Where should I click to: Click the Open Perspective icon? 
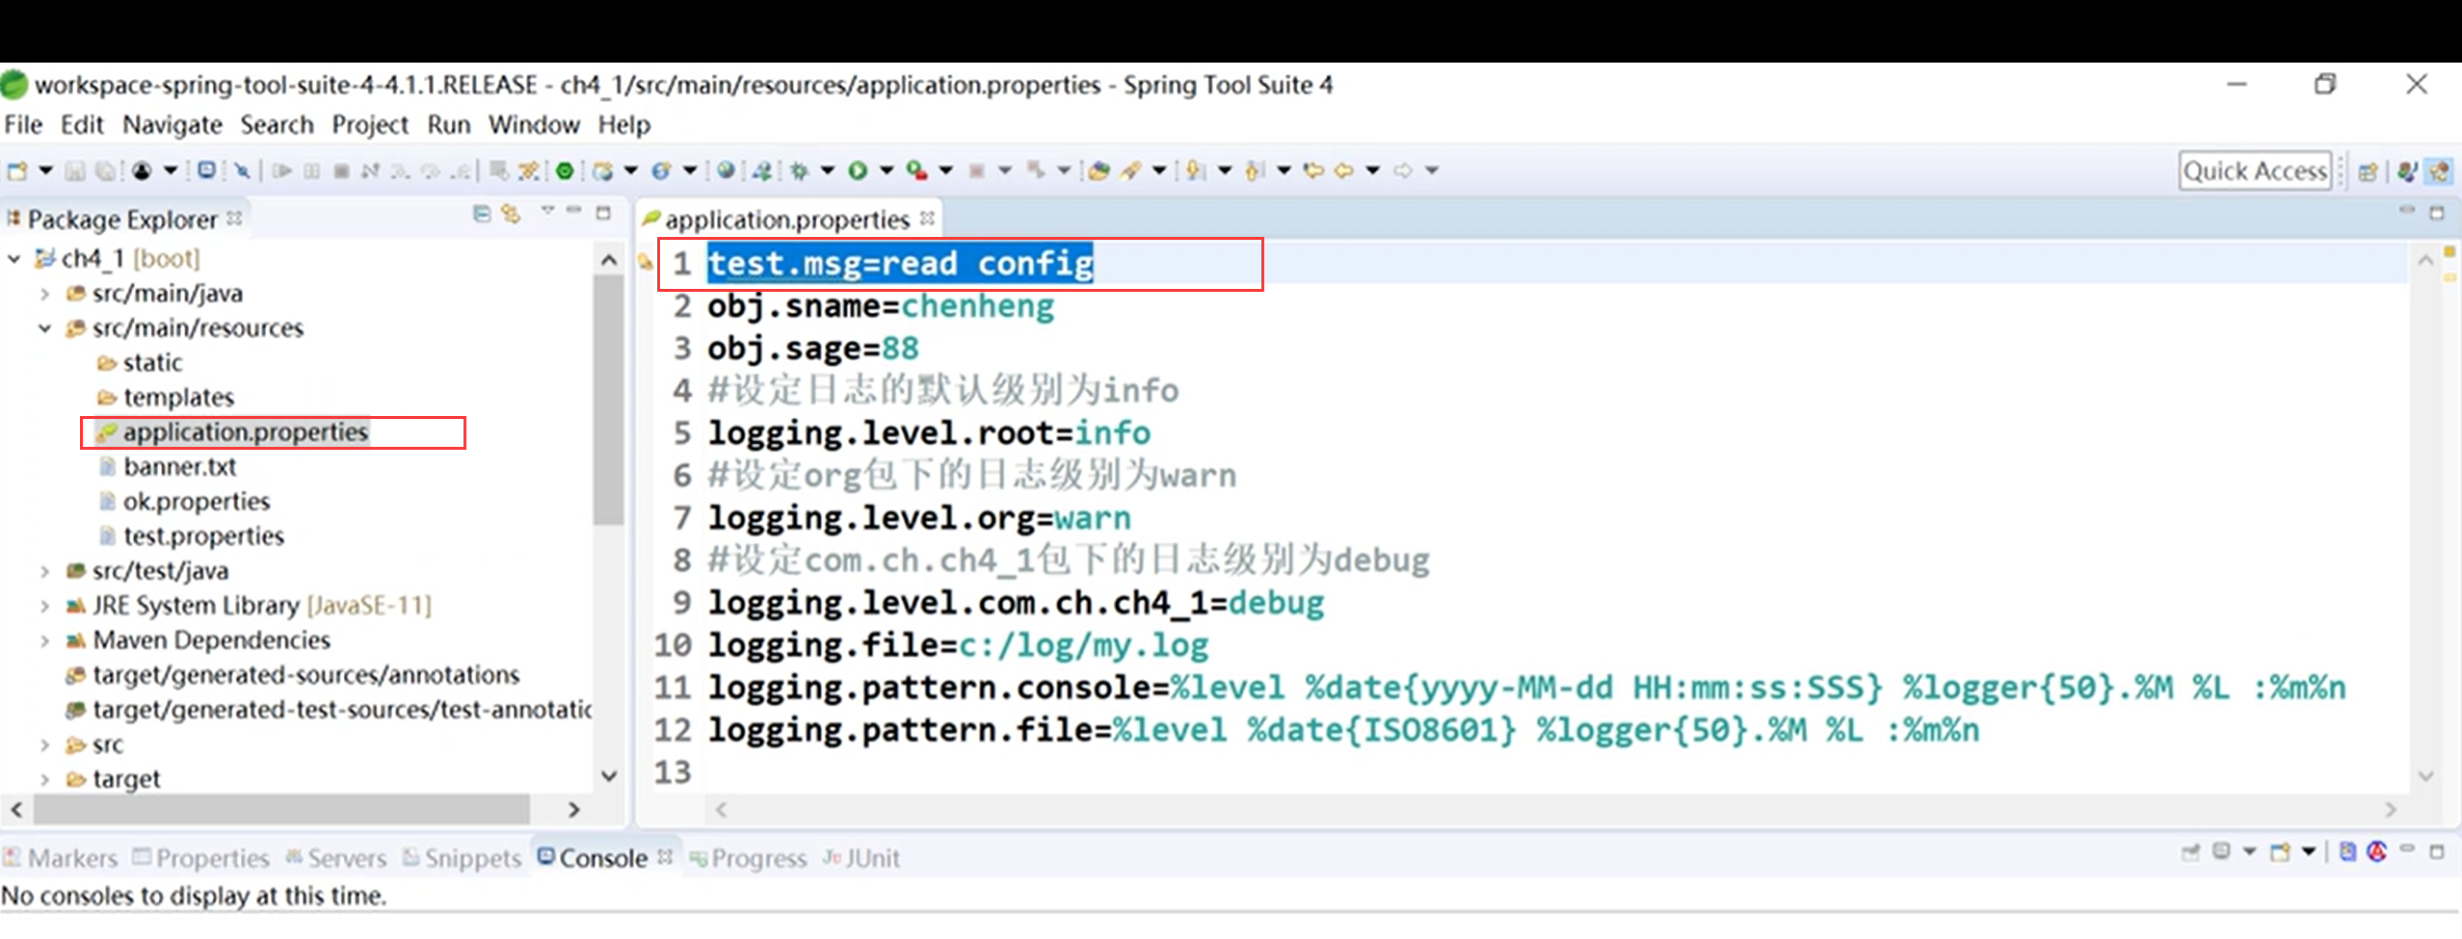(x=2369, y=171)
